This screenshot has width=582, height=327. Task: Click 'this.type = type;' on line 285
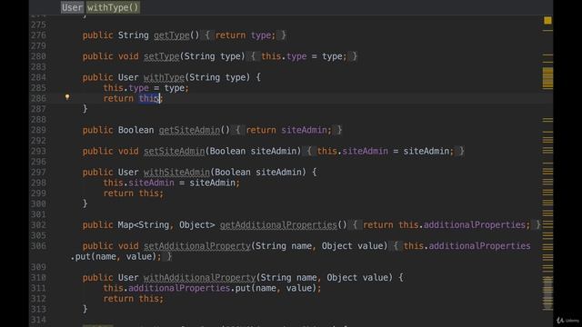pyautogui.click(x=145, y=88)
